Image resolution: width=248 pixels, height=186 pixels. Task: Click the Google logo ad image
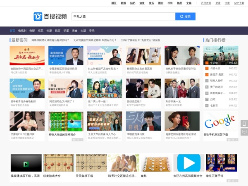220,121
